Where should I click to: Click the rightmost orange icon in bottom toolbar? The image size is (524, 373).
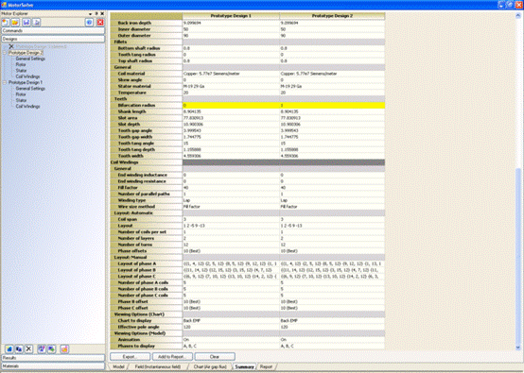pyautogui.click(x=64, y=349)
